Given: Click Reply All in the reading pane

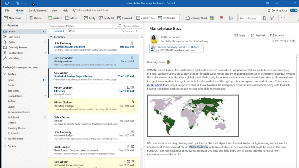Looking at the screenshot, I should point(258,35).
